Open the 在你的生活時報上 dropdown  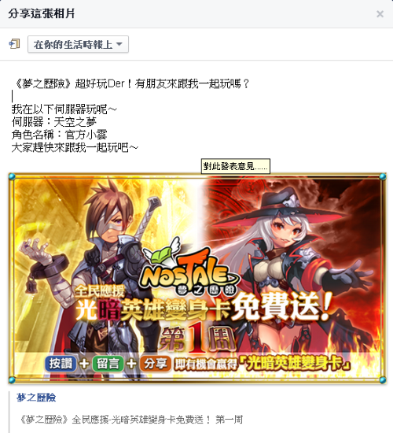tap(78, 44)
